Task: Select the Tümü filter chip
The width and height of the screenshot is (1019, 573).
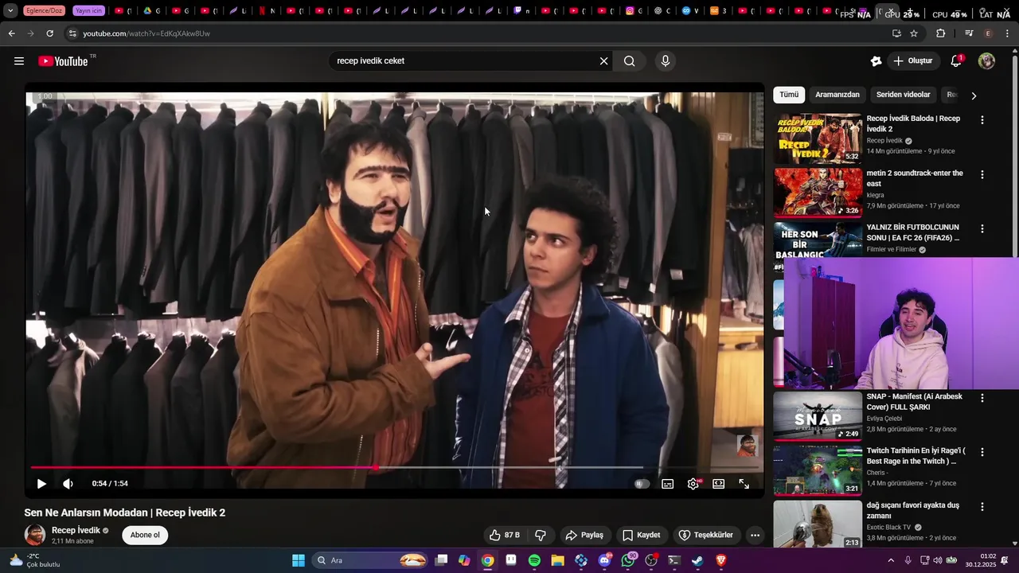Action: 789,95
